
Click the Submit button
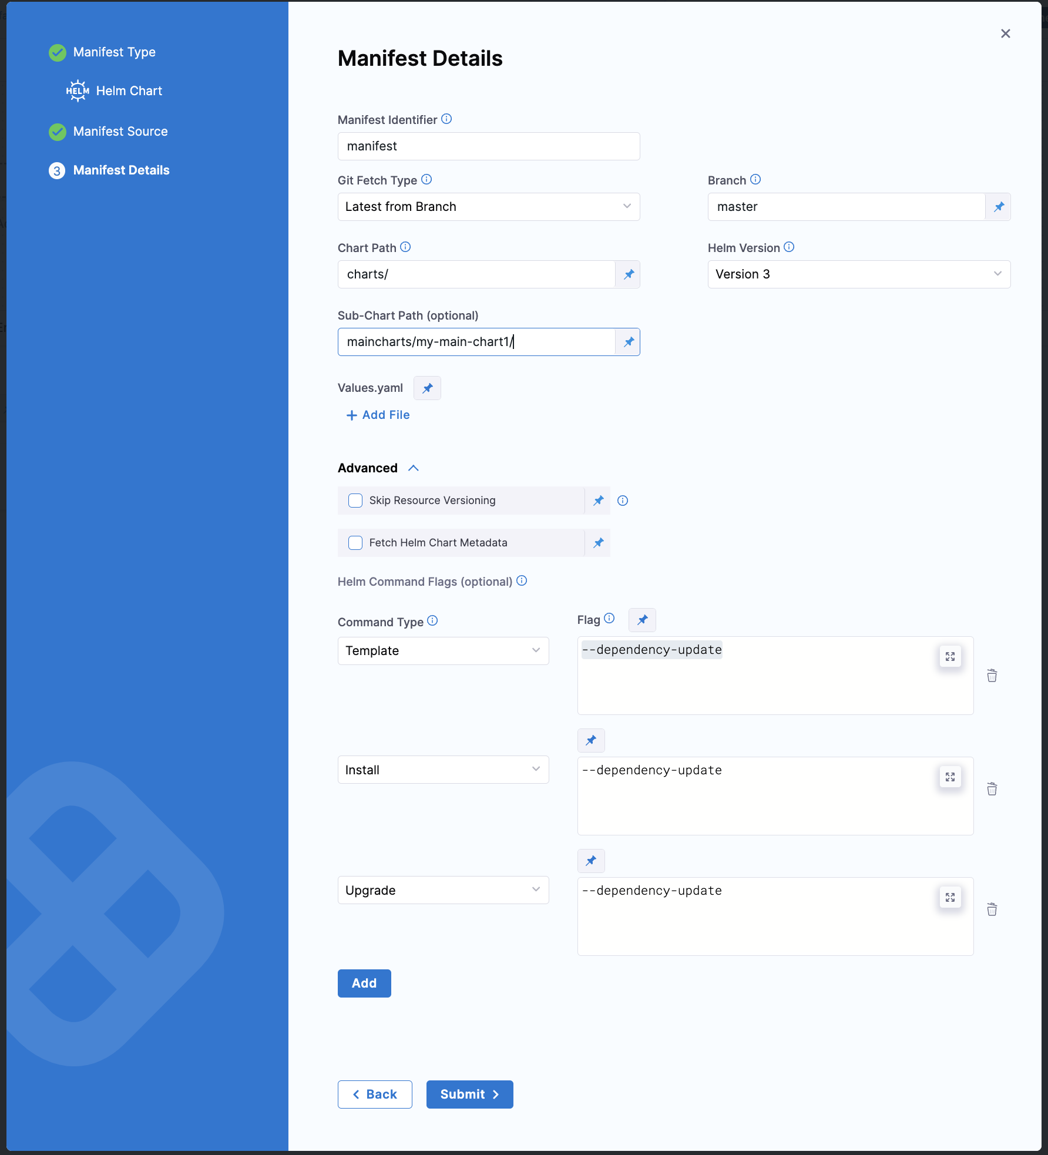tap(469, 1094)
